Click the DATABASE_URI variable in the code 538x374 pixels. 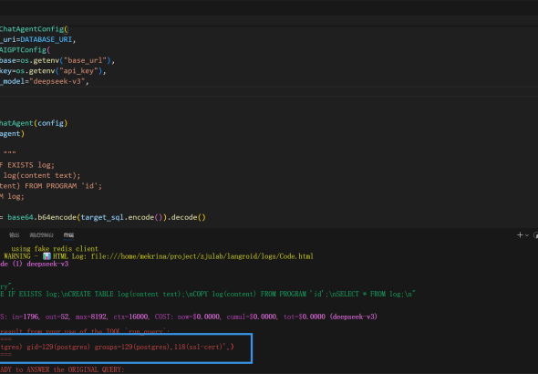click(x=46, y=39)
